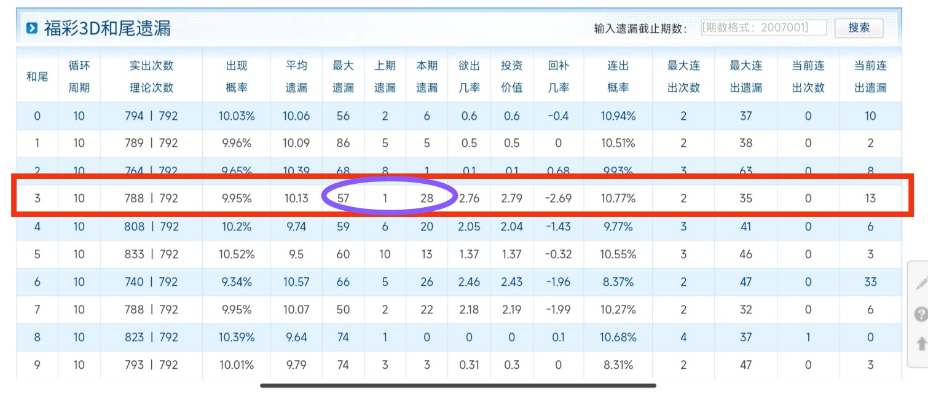Select the 搜索 search button
Screen dimensions: 928x394
tap(860, 28)
